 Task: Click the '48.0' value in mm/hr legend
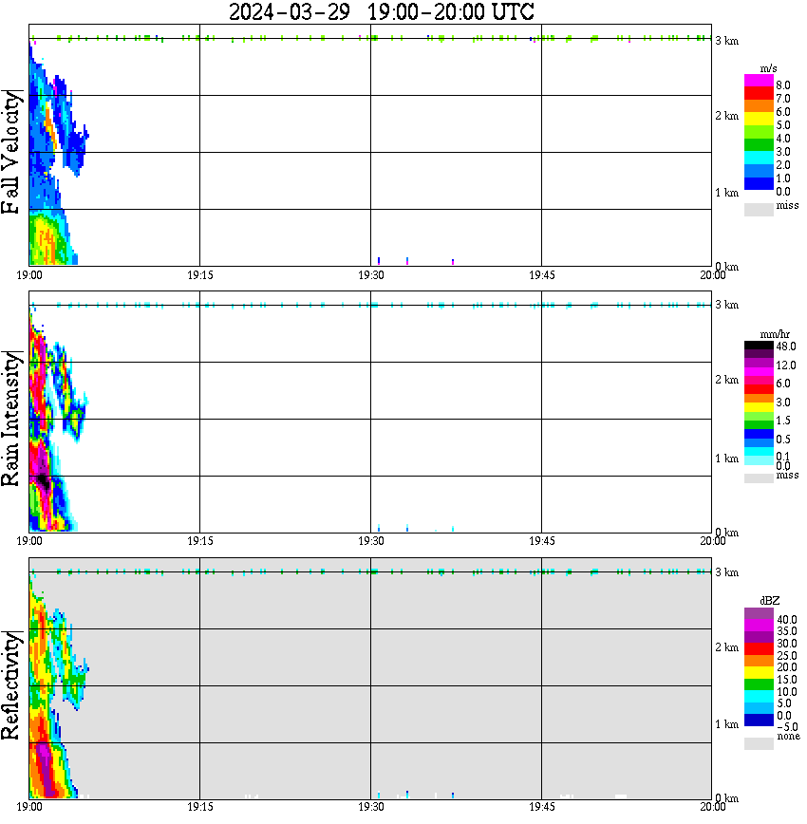(785, 346)
